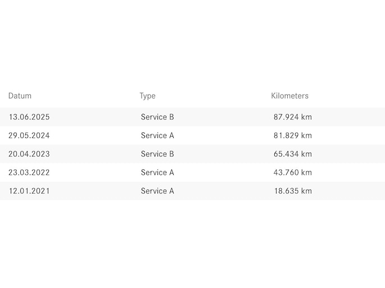This screenshot has width=385, height=288.
Task: Click the 43.760 km mileage value
Action: click(x=292, y=173)
